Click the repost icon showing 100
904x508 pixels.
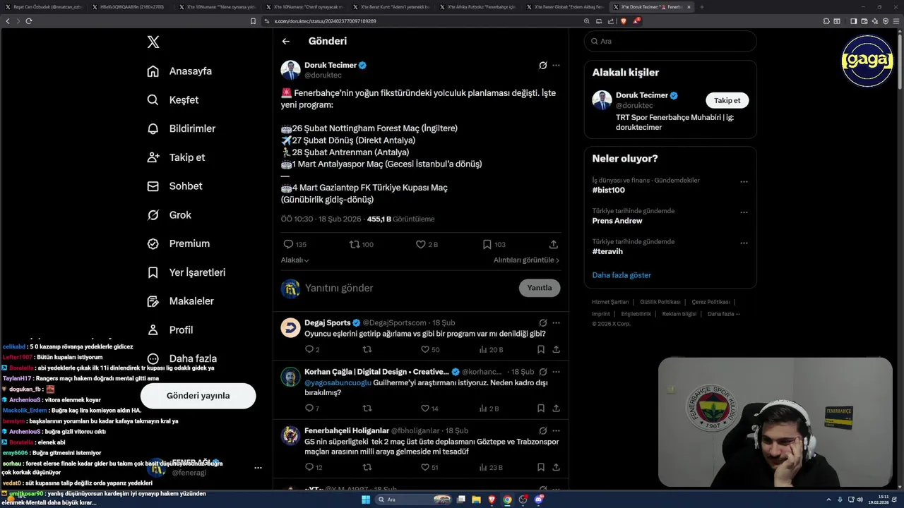tap(355, 244)
